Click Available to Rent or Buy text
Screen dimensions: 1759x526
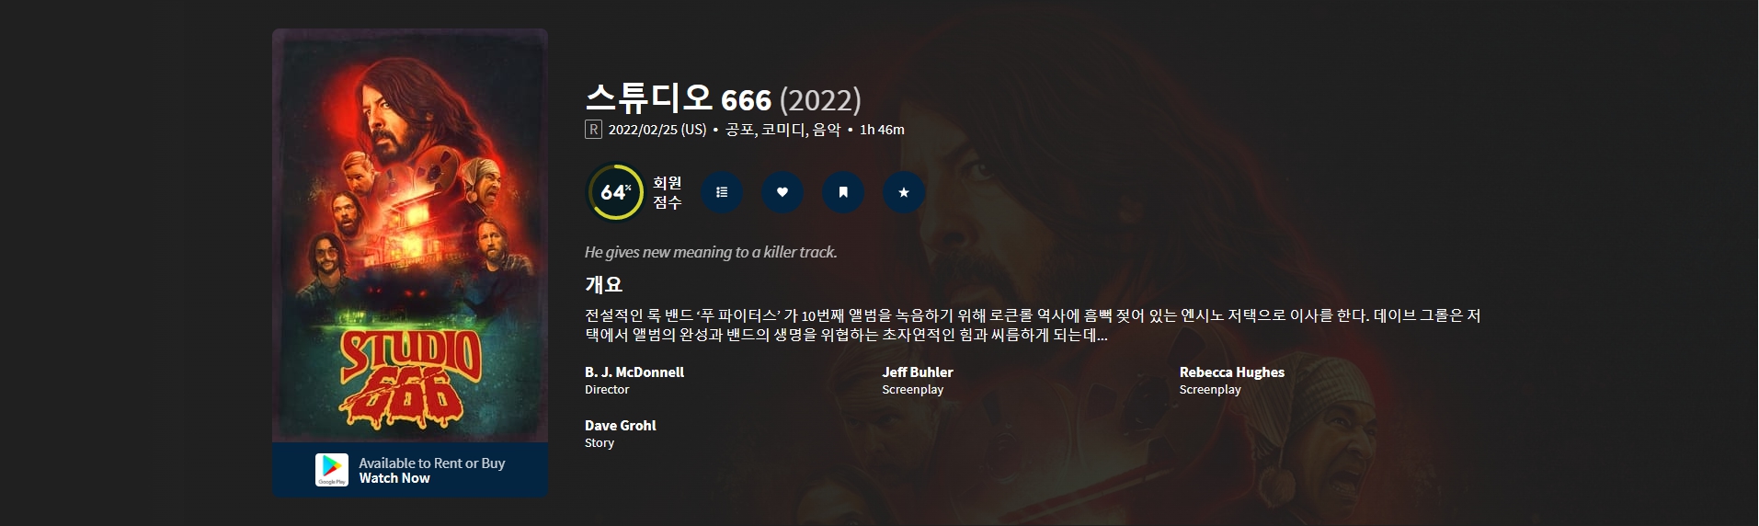pos(432,463)
